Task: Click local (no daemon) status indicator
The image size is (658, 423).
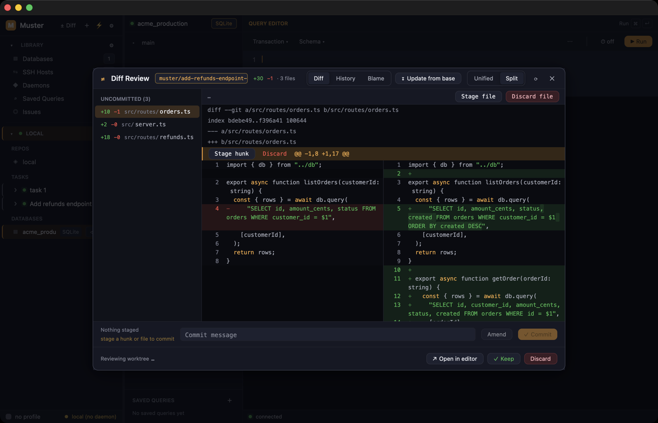Action: click(90, 417)
